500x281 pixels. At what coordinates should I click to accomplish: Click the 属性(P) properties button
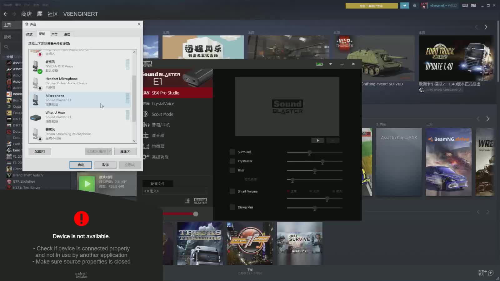[125, 151]
